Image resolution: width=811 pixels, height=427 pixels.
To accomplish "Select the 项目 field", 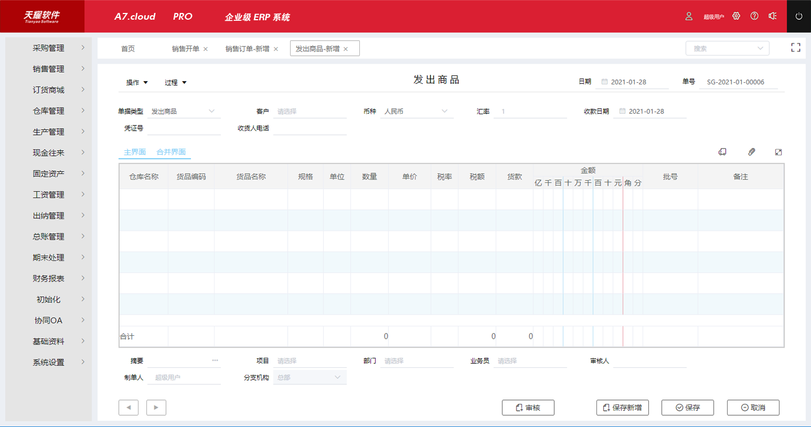I will pyautogui.click(x=310, y=361).
